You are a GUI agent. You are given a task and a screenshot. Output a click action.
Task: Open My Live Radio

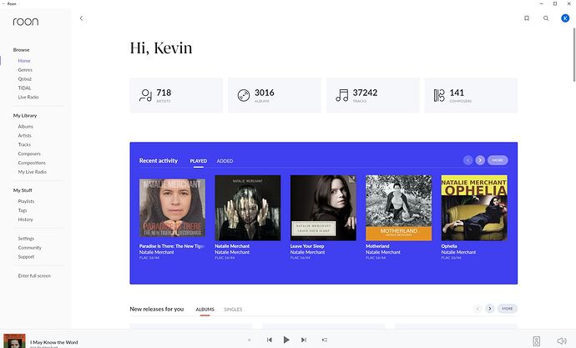coord(33,172)
